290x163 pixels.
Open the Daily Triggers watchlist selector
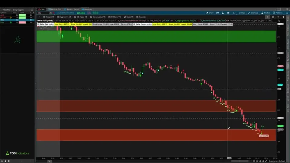18,10
